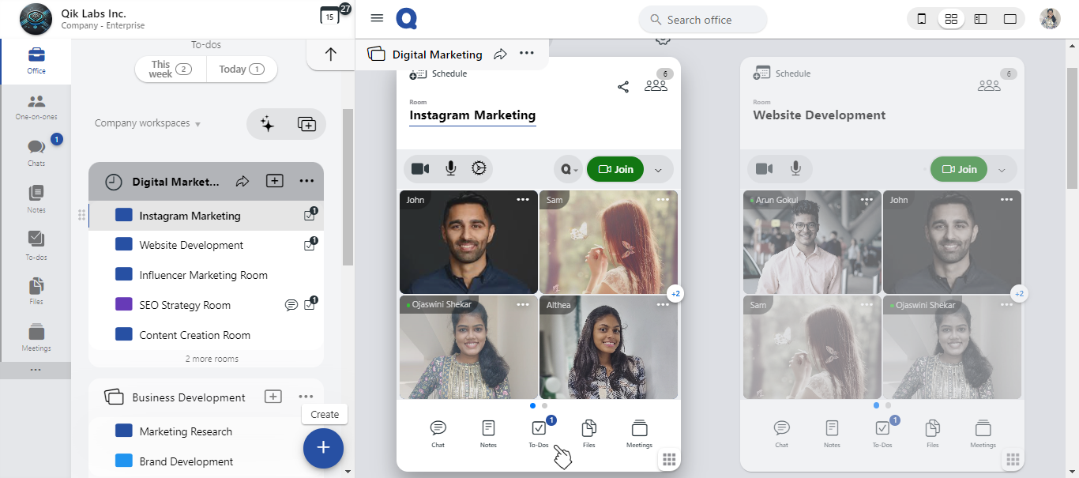
Task: Open the app grid in Instagram Marketing card
Action: tap(668, 460)
